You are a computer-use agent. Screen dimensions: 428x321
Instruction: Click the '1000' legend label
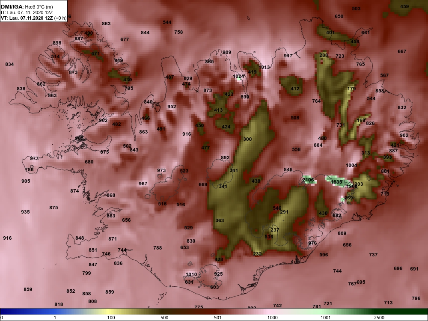tap(272, 318)
